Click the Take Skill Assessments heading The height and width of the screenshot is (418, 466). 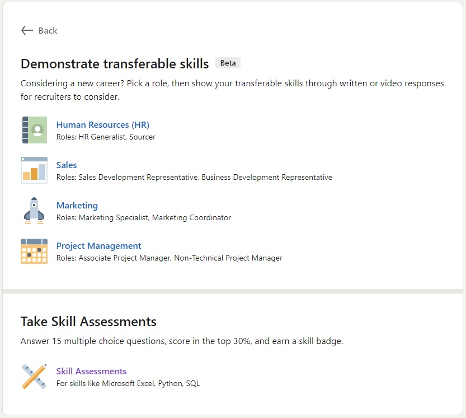coord(88,322)
